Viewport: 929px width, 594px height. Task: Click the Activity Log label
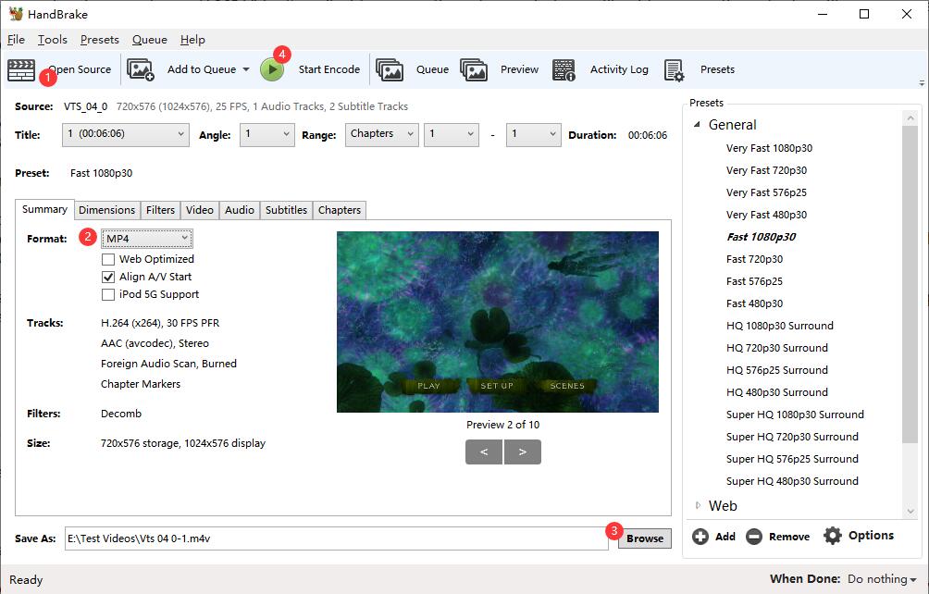pyautogui.click(x=619, y=70)
